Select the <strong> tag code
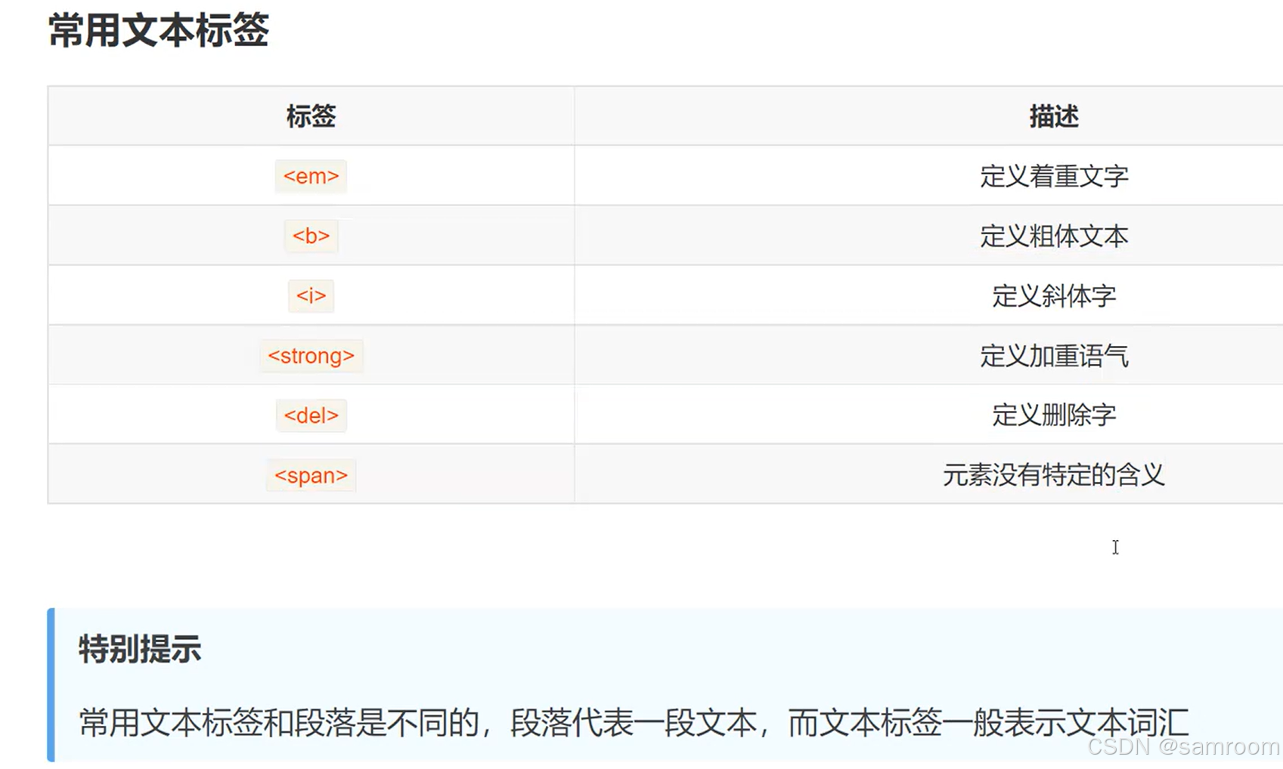The image size is (1283, 769). pos(311,356)
